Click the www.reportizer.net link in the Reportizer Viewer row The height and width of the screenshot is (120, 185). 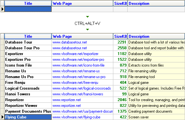tap(67, 106)
